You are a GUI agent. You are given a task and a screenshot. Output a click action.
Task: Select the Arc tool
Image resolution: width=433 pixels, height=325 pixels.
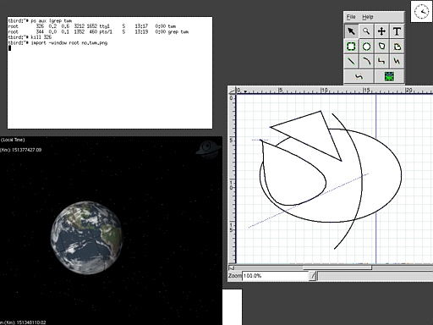click(x=366, y=61)
